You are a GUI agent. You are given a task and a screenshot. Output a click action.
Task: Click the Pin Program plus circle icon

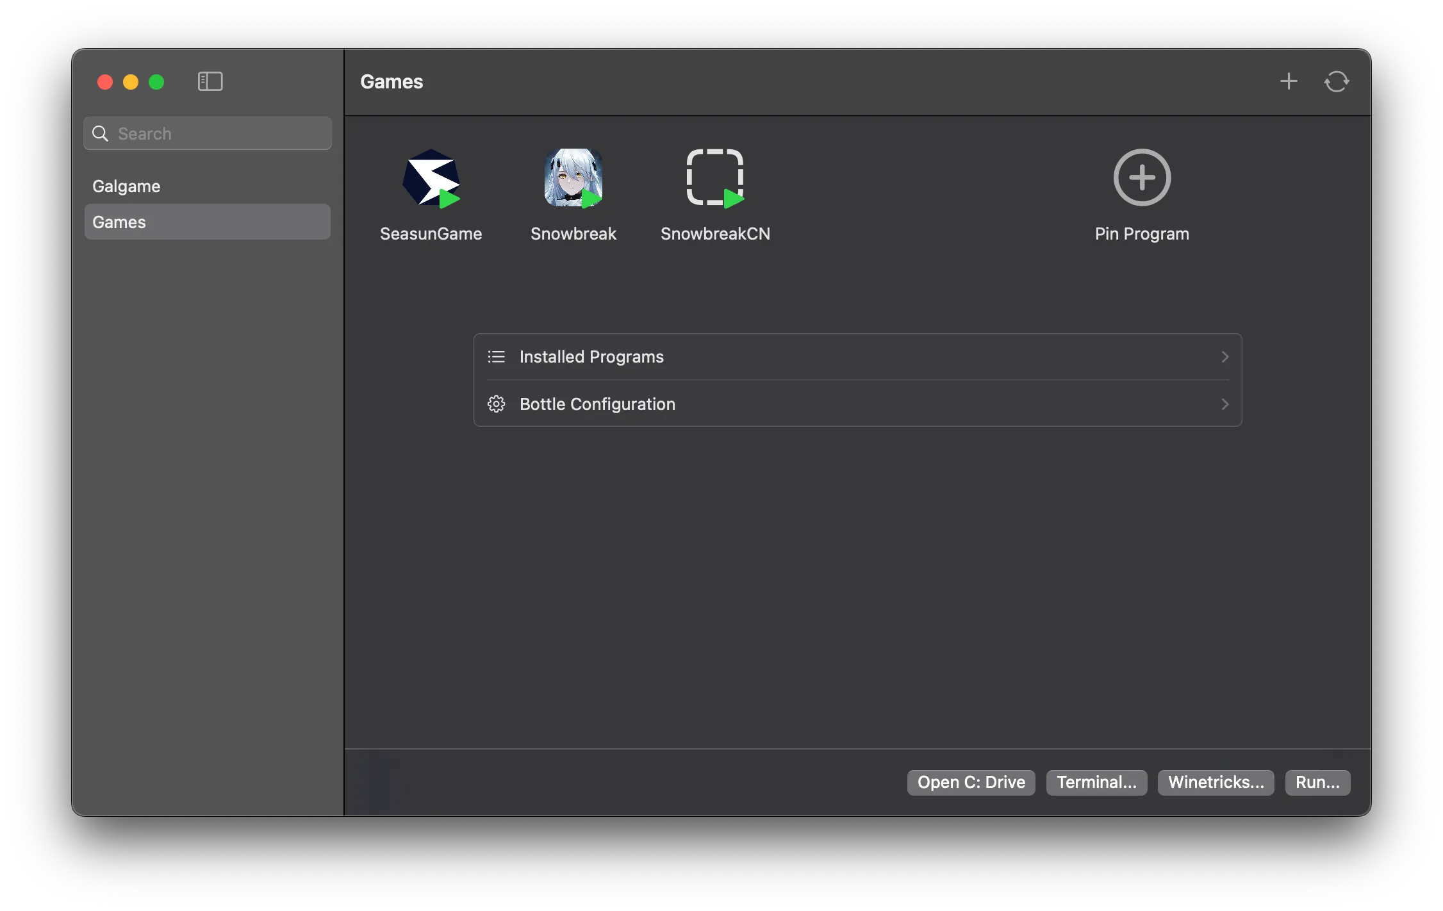[1142, 177]
